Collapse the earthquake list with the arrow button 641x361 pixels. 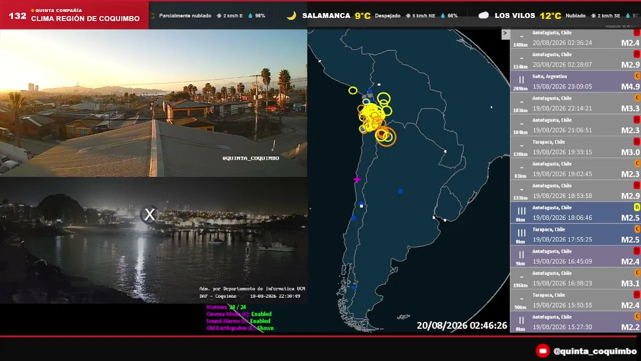505,34
